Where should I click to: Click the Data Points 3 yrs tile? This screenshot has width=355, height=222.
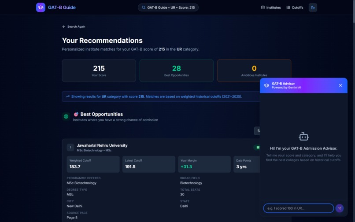[247, 164]
